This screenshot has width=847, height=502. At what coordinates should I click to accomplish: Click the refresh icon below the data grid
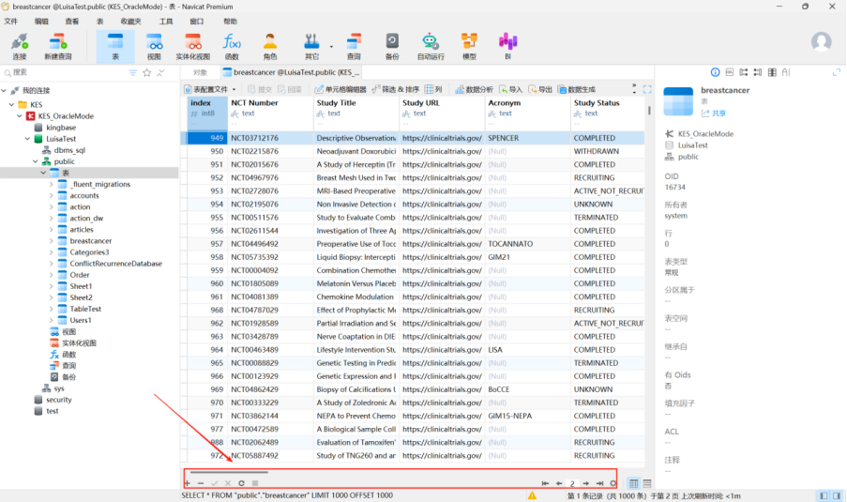(x=241, y=483)
